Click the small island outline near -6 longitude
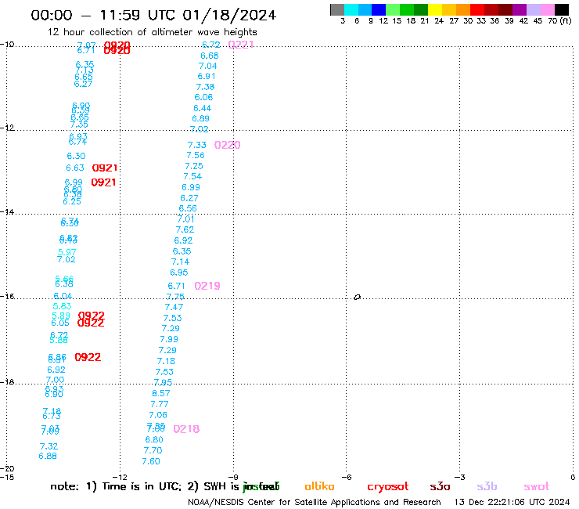Viewport: 579px width, 509px height. (357, 297)
